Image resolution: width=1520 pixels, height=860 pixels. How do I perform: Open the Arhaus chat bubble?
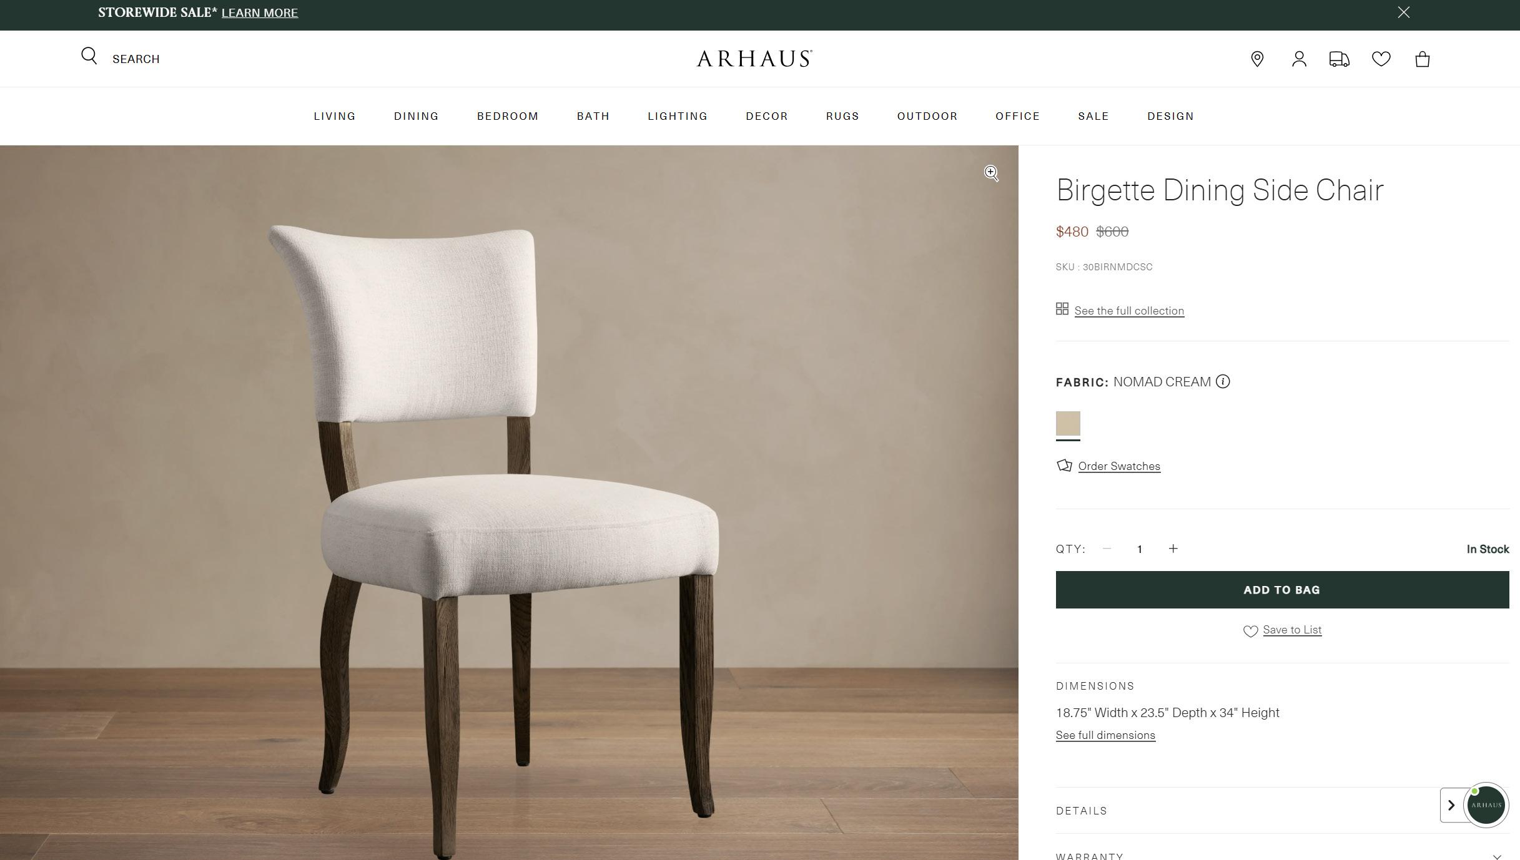point(1486,805)
